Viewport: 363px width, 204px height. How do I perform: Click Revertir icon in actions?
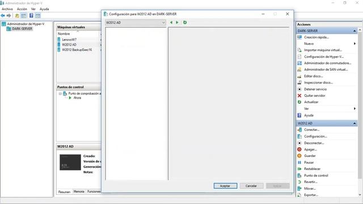299,182
